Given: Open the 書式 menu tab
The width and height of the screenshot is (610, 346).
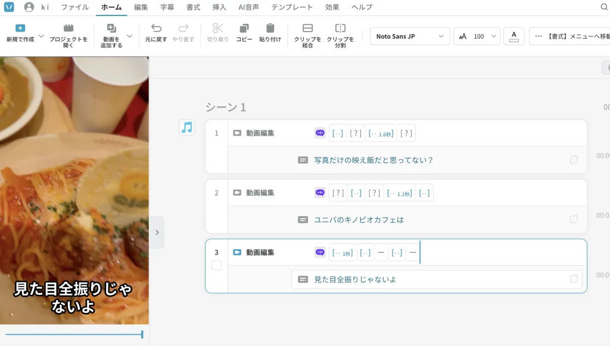Looking at the screenshot, I should (194, 7).
